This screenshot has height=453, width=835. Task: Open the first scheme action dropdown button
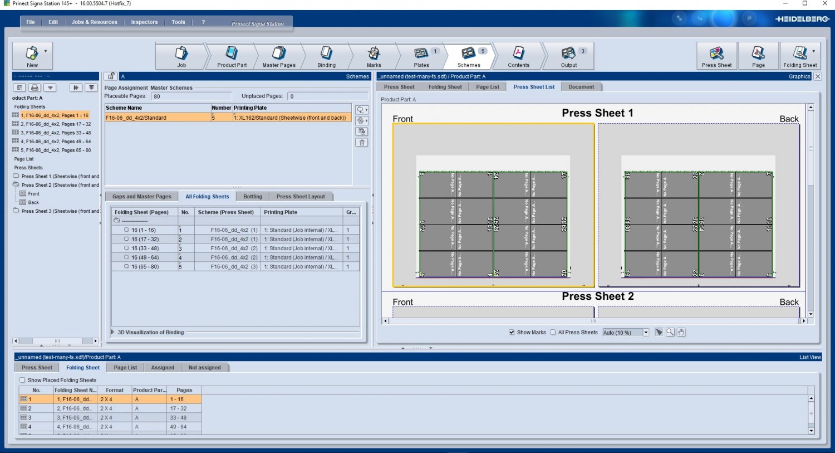(x=362, y=110)
